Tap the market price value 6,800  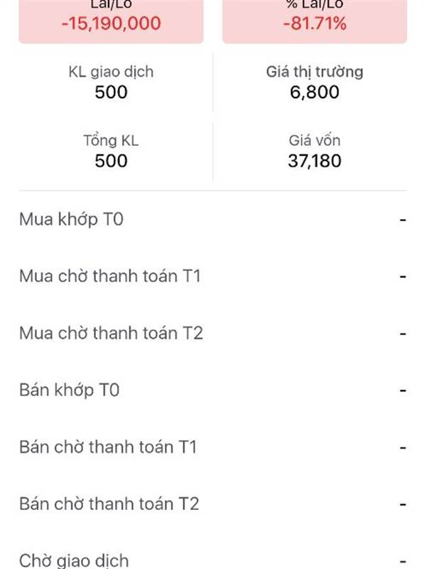(315, 92)
